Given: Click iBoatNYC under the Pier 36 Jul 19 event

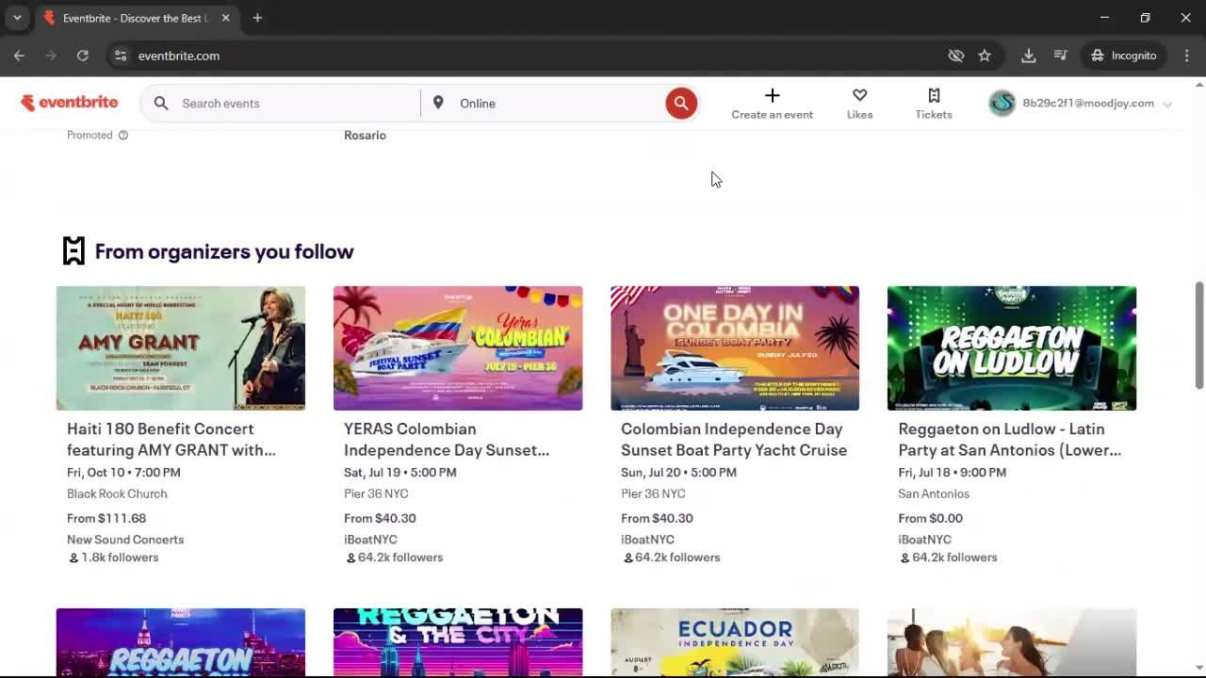Looking at the screenshot, I should coord(370,540).
